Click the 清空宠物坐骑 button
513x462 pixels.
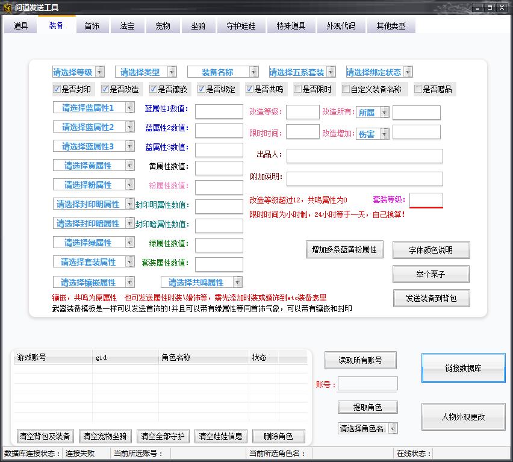(105, 436)
